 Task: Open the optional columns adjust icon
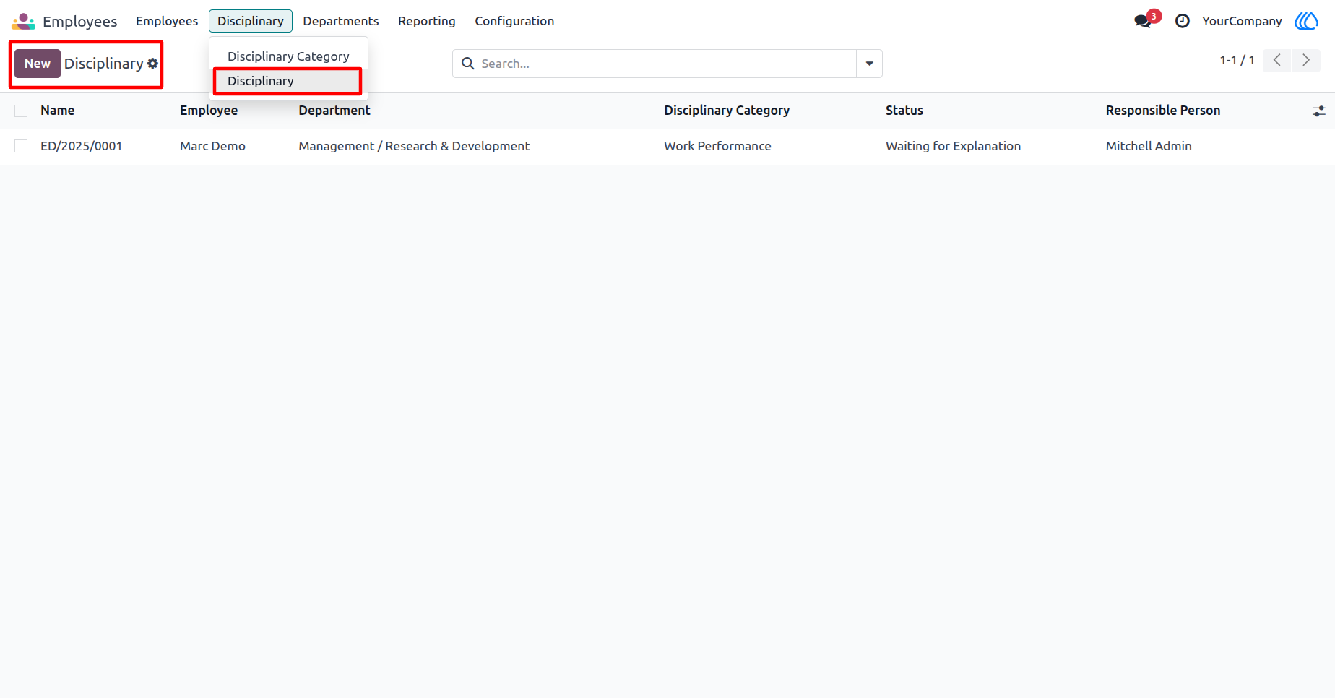[x=1318, y=111]
